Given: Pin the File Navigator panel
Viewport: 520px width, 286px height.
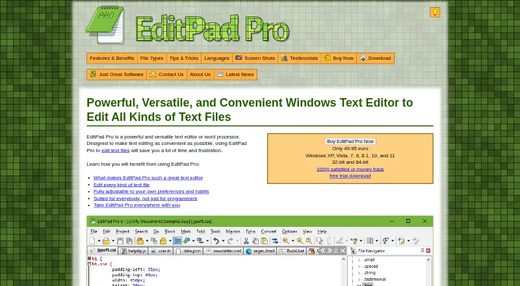Looking at the screenshot, I should (x=422, y=250).
